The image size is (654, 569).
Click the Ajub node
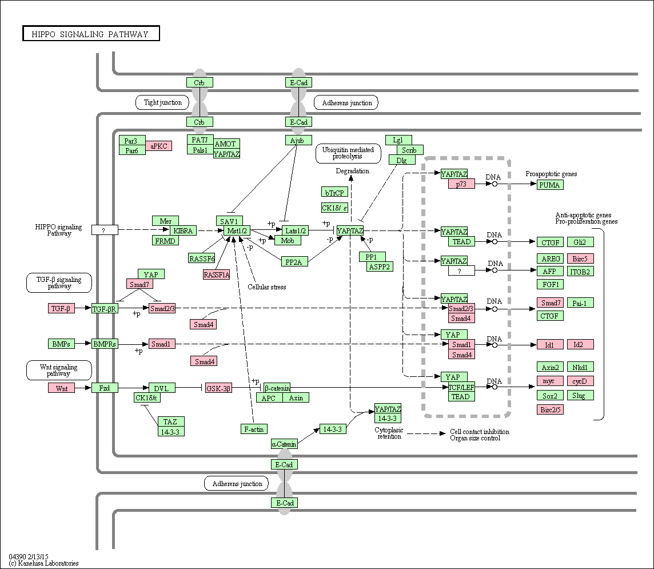pos(298,141)
